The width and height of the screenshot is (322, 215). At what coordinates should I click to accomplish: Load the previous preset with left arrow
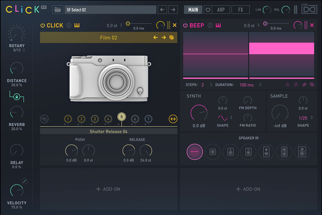162,10
